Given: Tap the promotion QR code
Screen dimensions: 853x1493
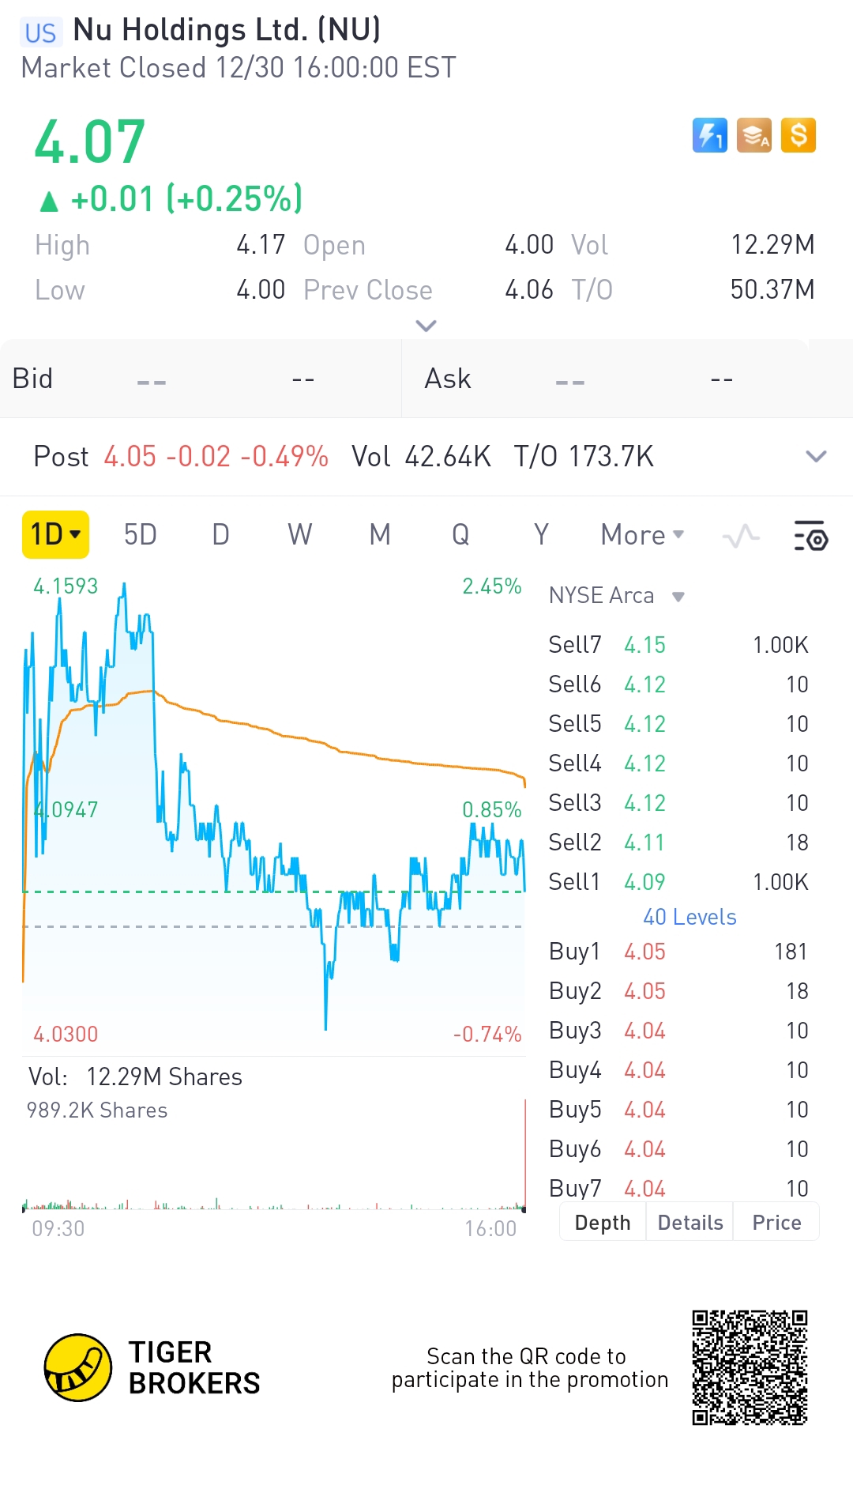Looking at the screenshot, I should pos(750,1367).
